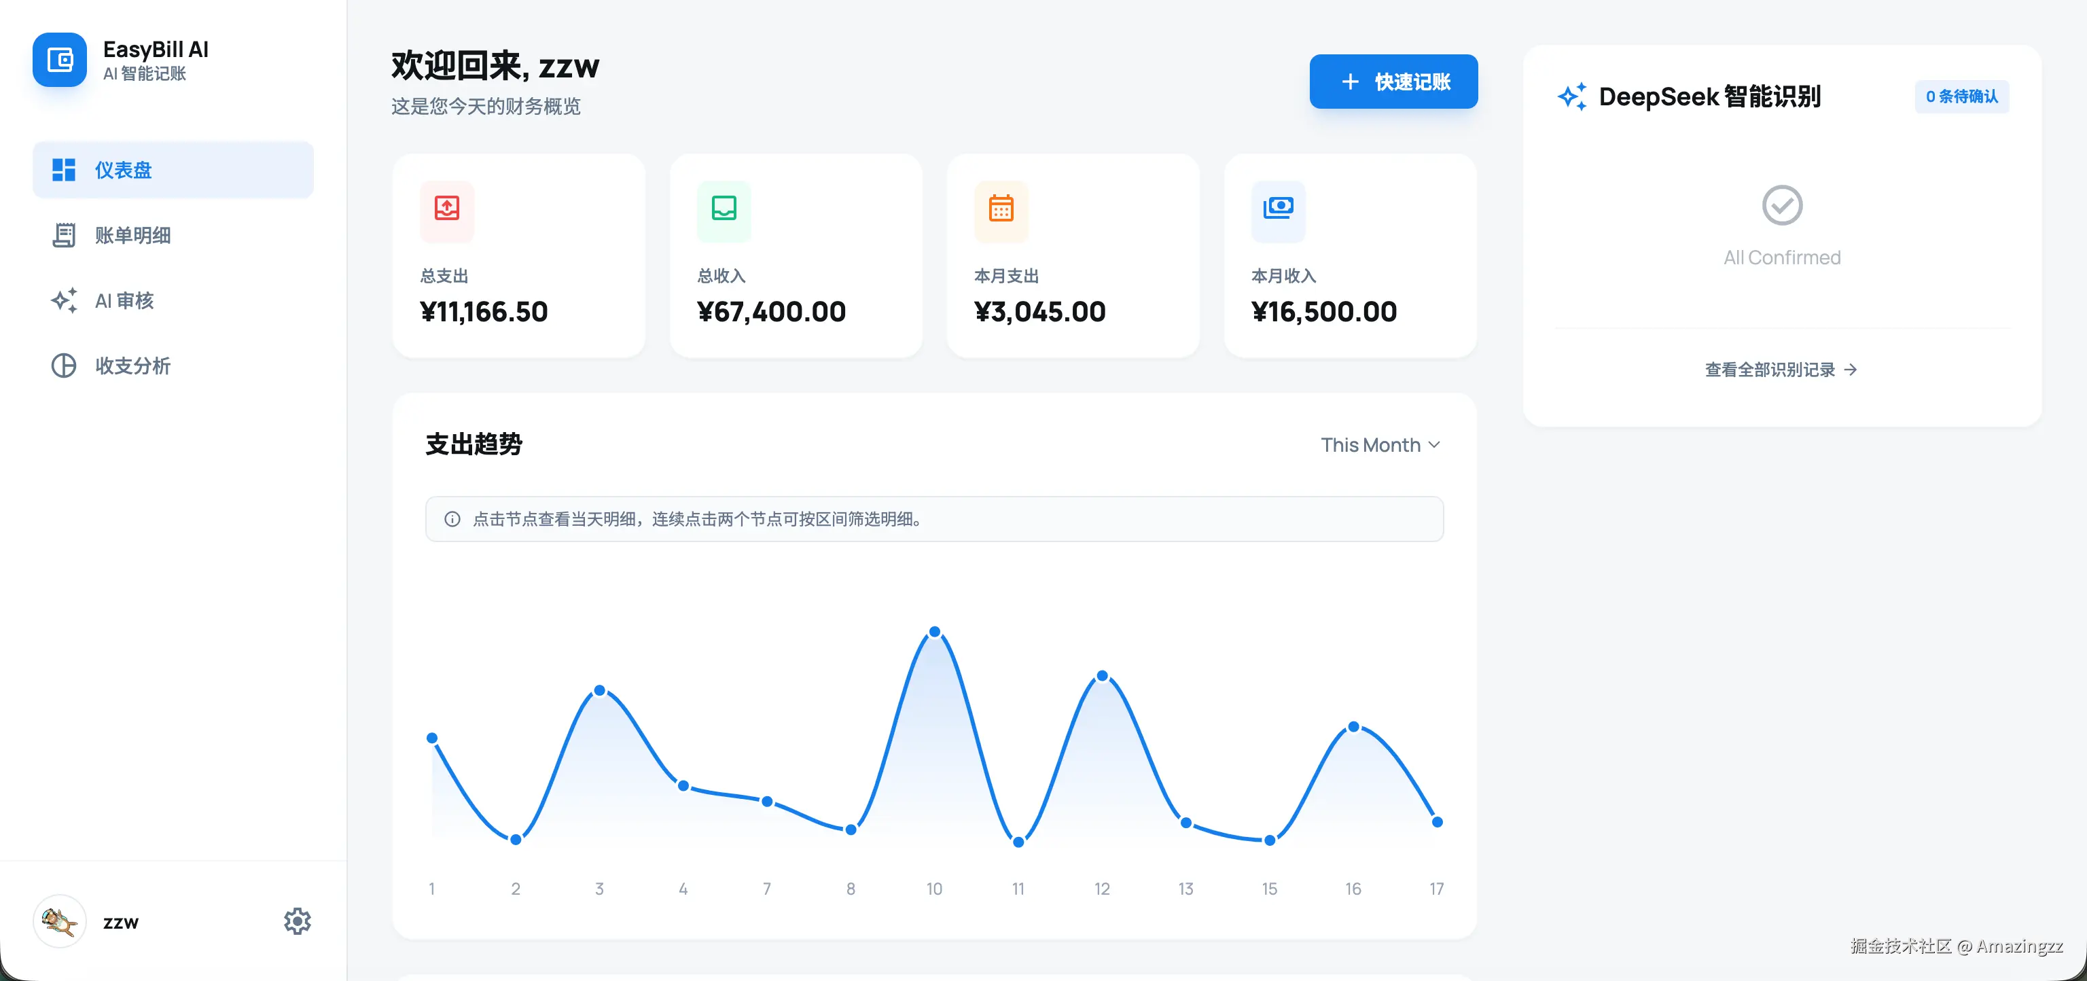Go to 账单明细 bill details

click(133, 236)
